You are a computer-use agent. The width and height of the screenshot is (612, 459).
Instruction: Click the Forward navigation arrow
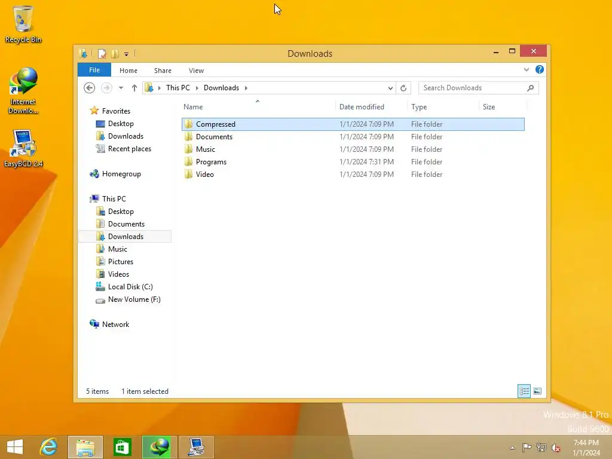tap(106, 88)
